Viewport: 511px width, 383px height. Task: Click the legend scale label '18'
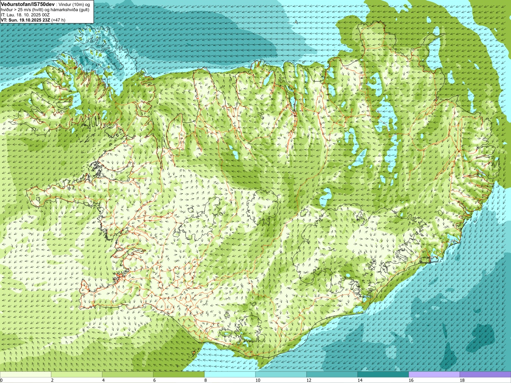coord(462,381)
